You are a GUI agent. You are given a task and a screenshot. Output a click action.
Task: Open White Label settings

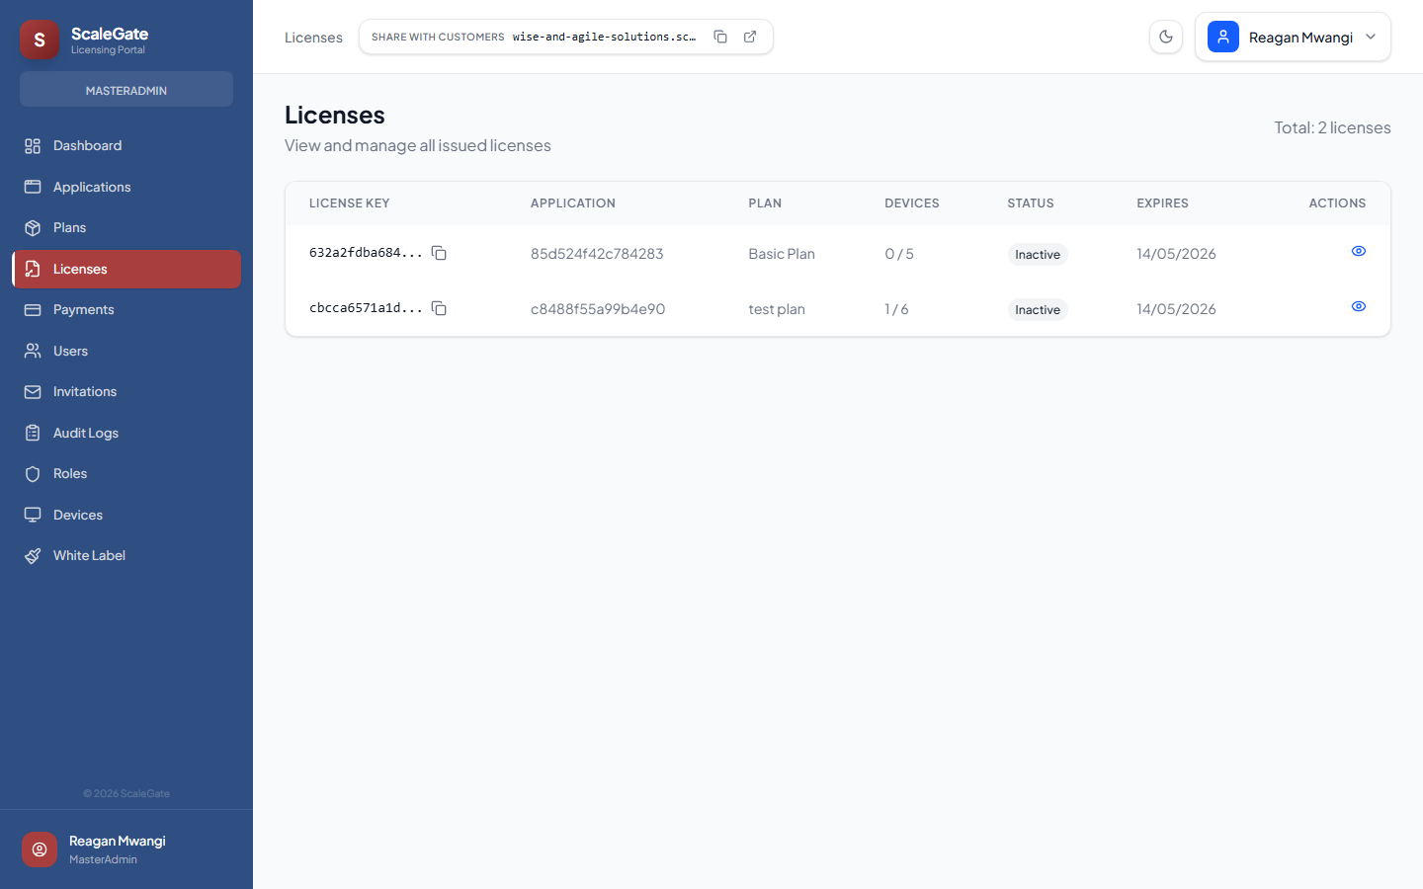[89, 555]
